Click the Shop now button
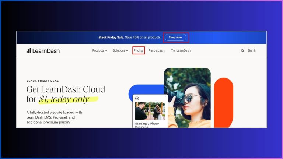The image size is (283, 159). point(175,37)
